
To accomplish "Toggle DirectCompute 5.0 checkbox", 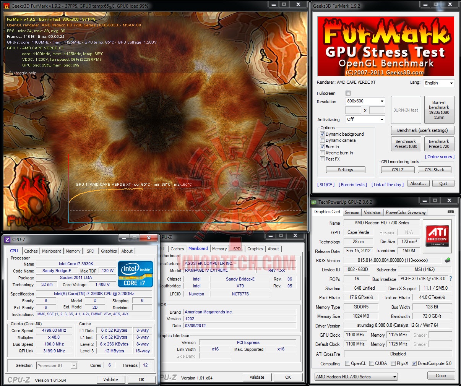I will 414,363.
